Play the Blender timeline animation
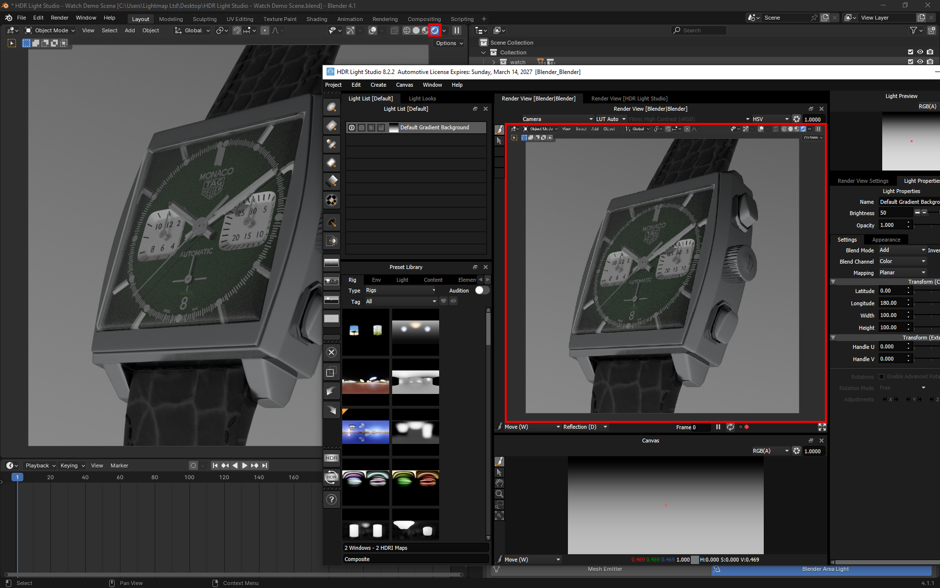 244,465
